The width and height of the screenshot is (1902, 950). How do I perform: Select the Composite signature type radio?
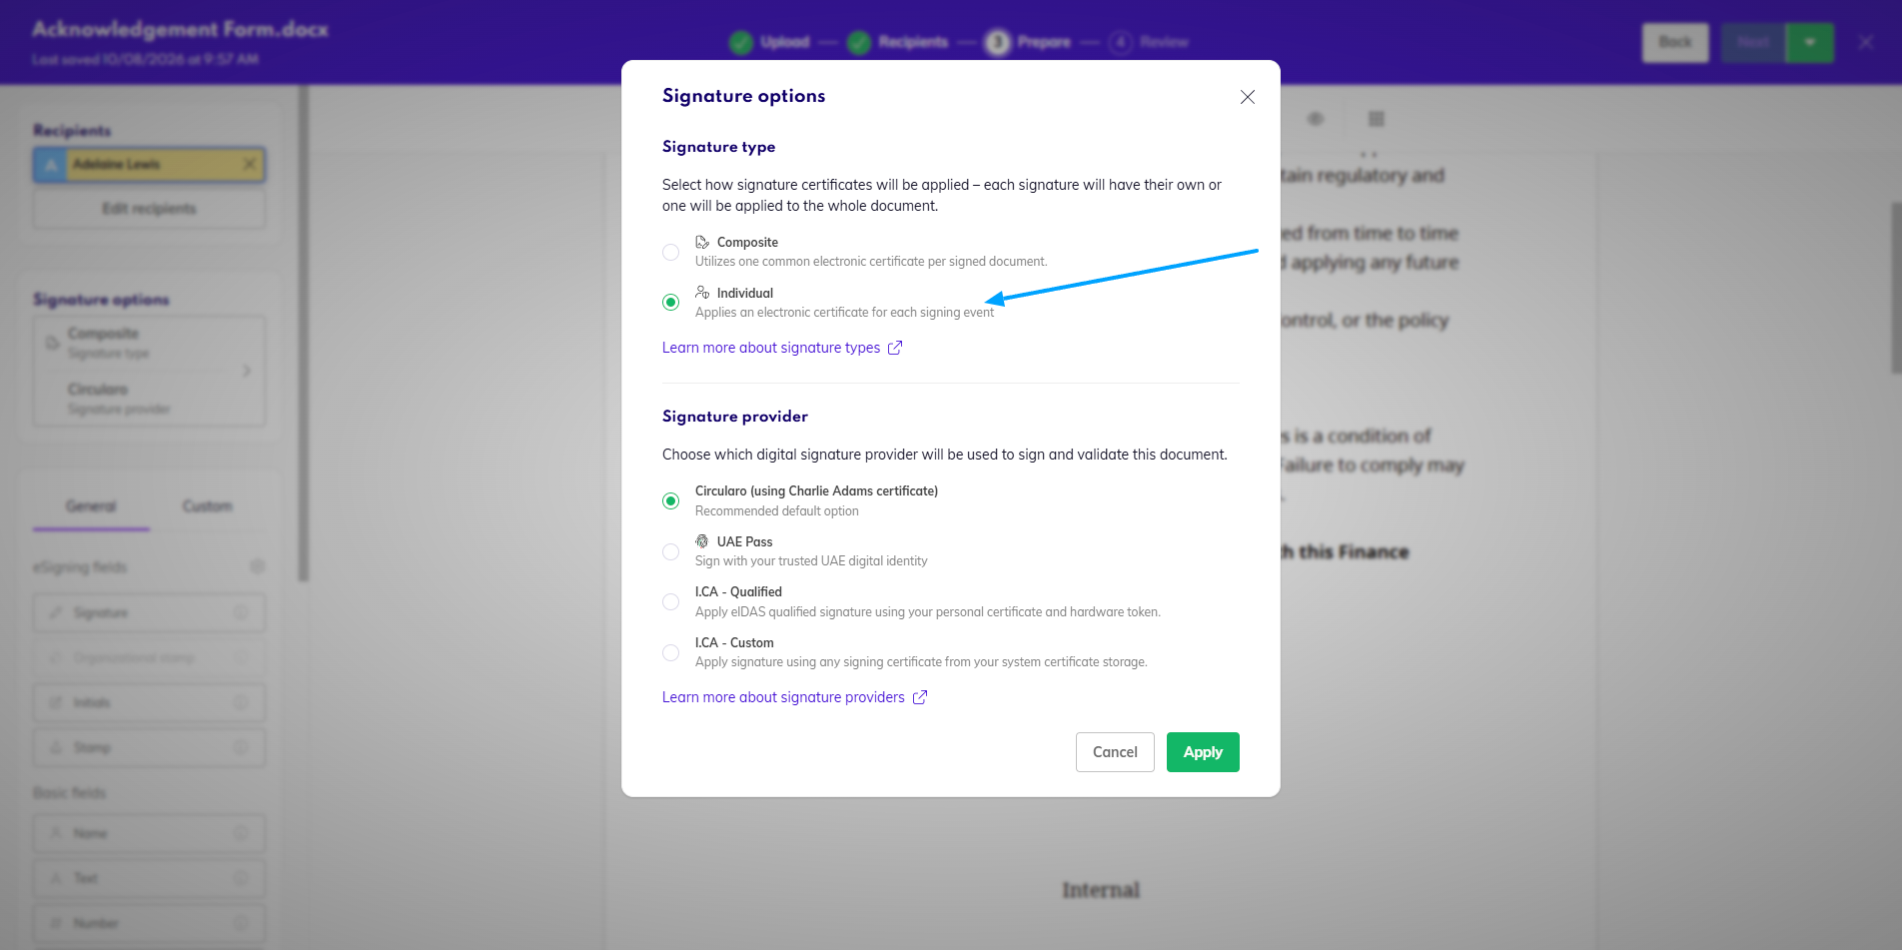point(671,252)
